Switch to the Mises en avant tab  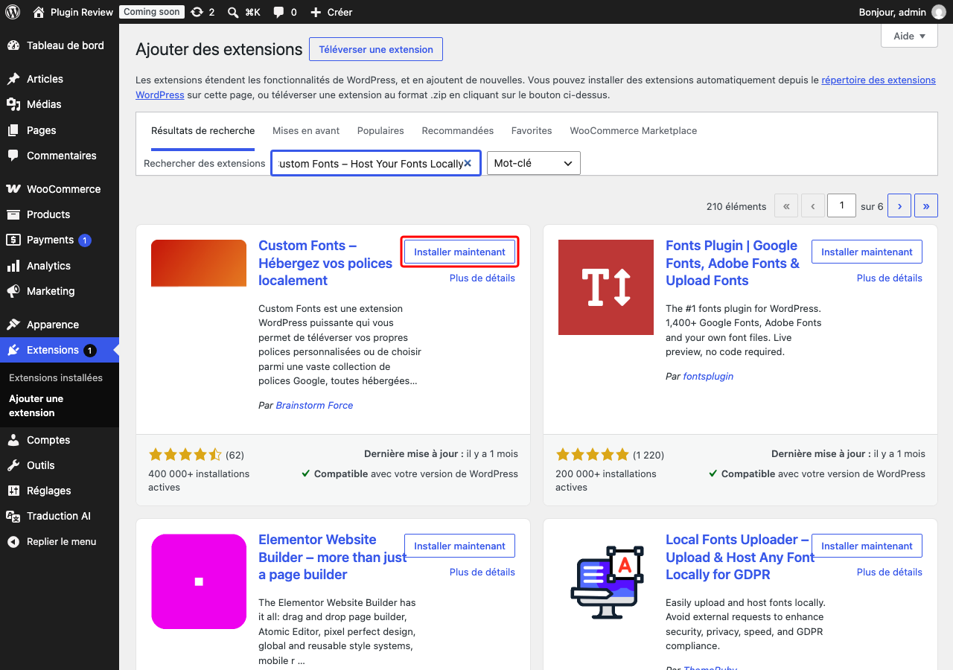point(306,130)
